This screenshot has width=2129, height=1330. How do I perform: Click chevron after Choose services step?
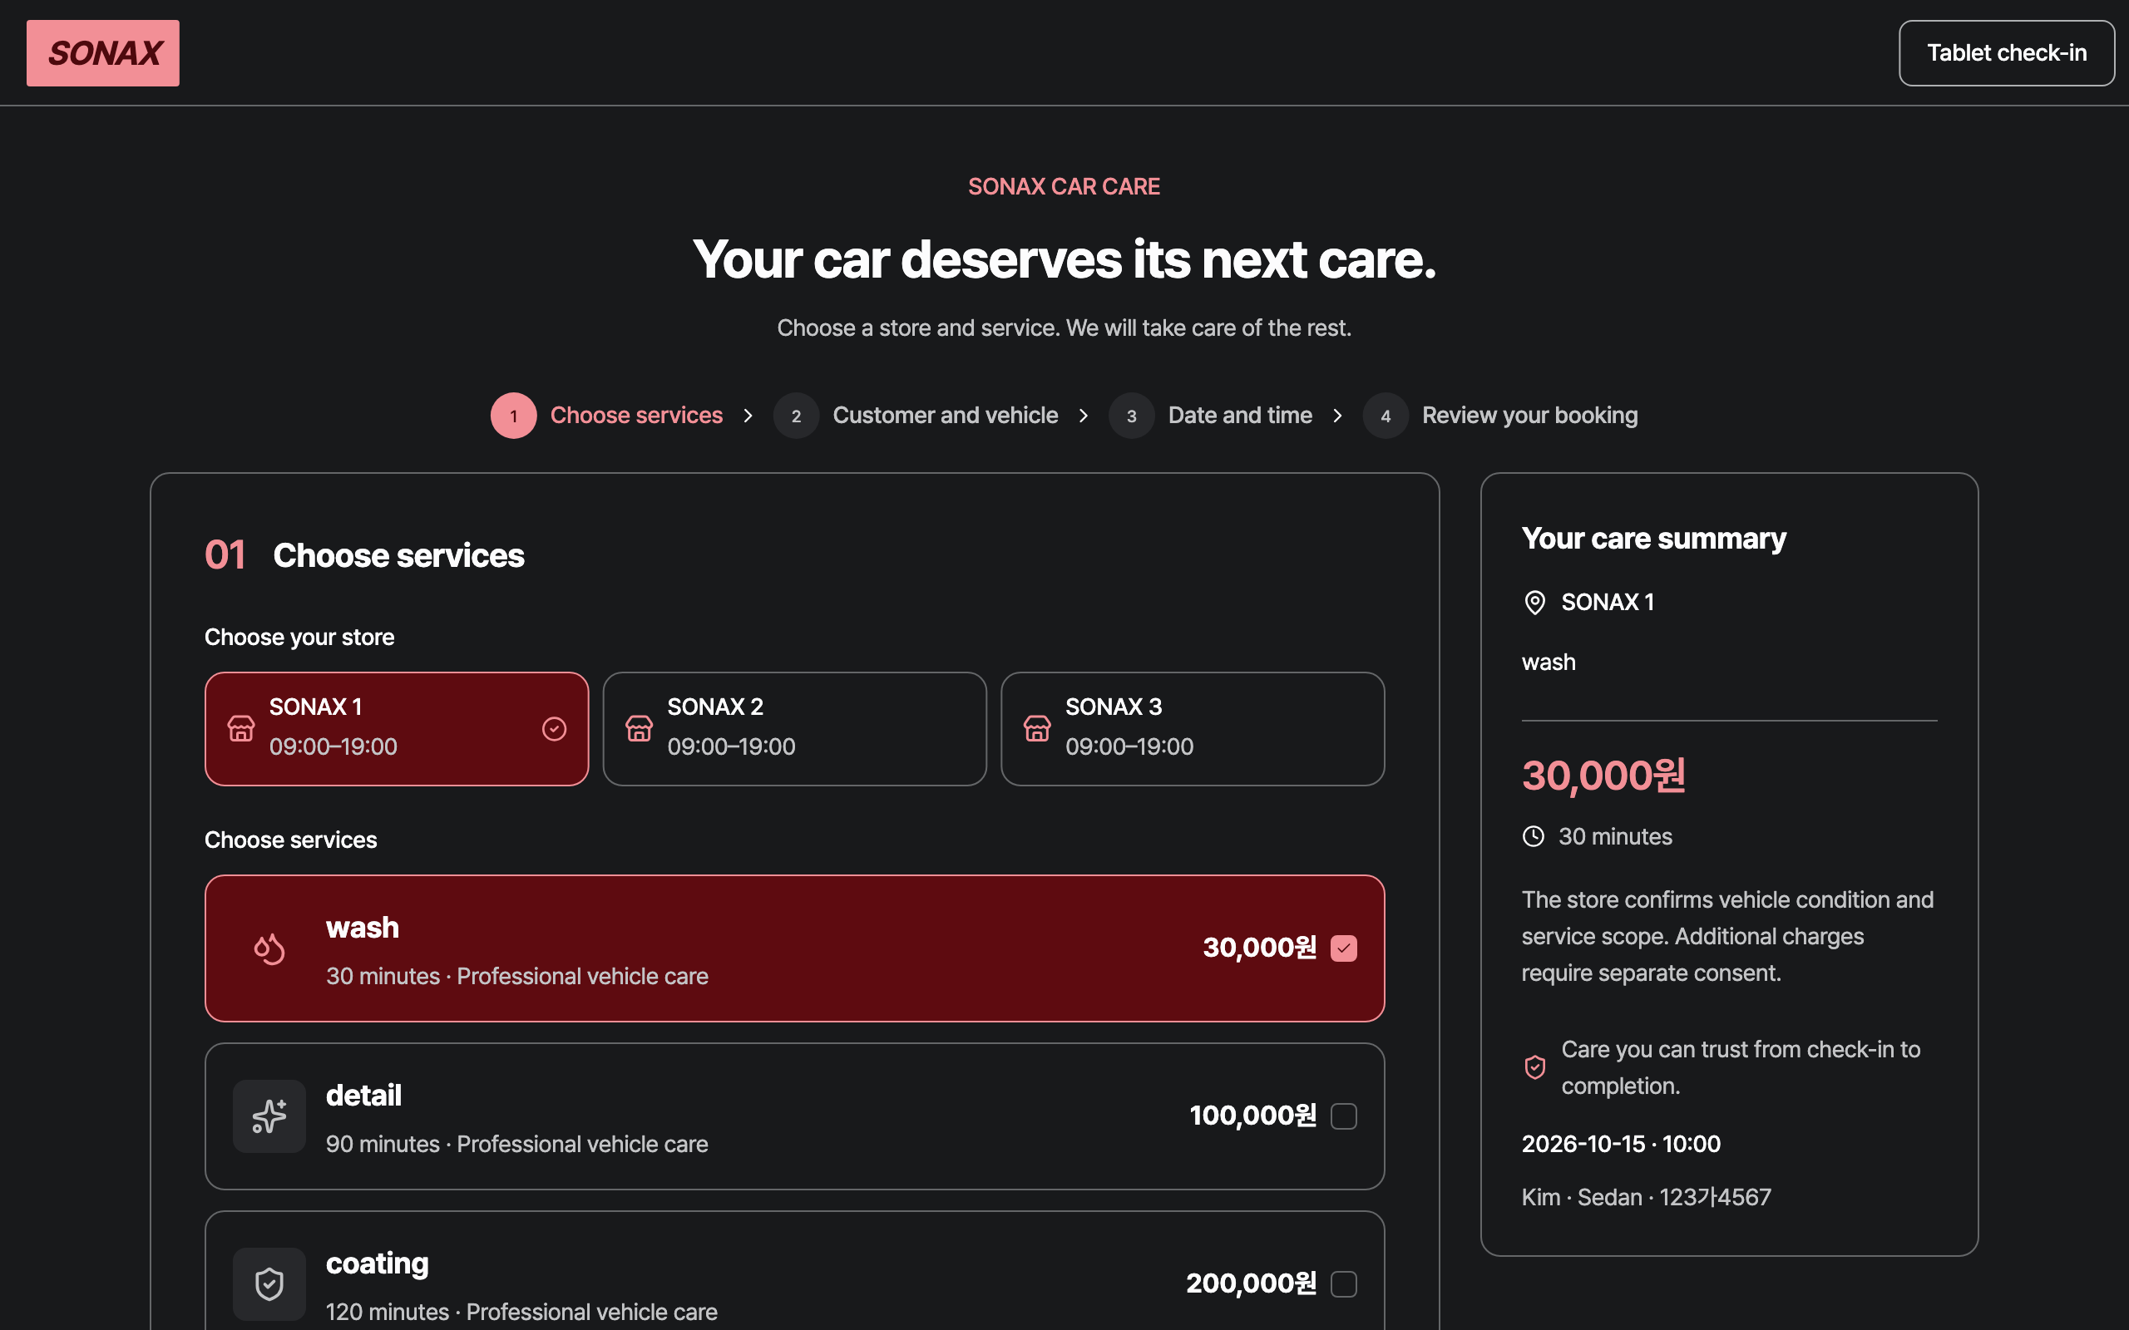pos(748,415)
